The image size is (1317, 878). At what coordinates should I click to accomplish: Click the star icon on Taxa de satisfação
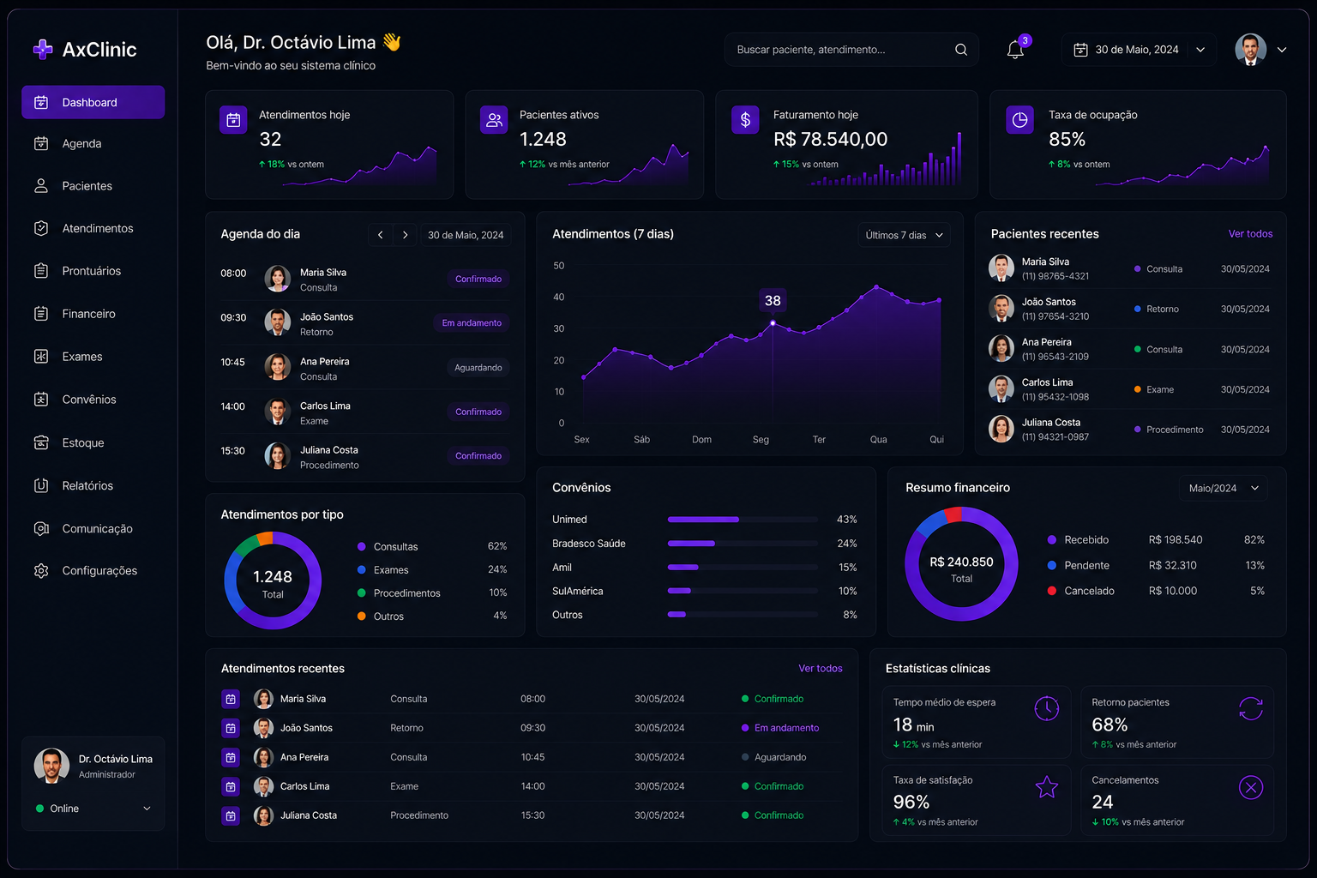click(x=1046, y=786)
